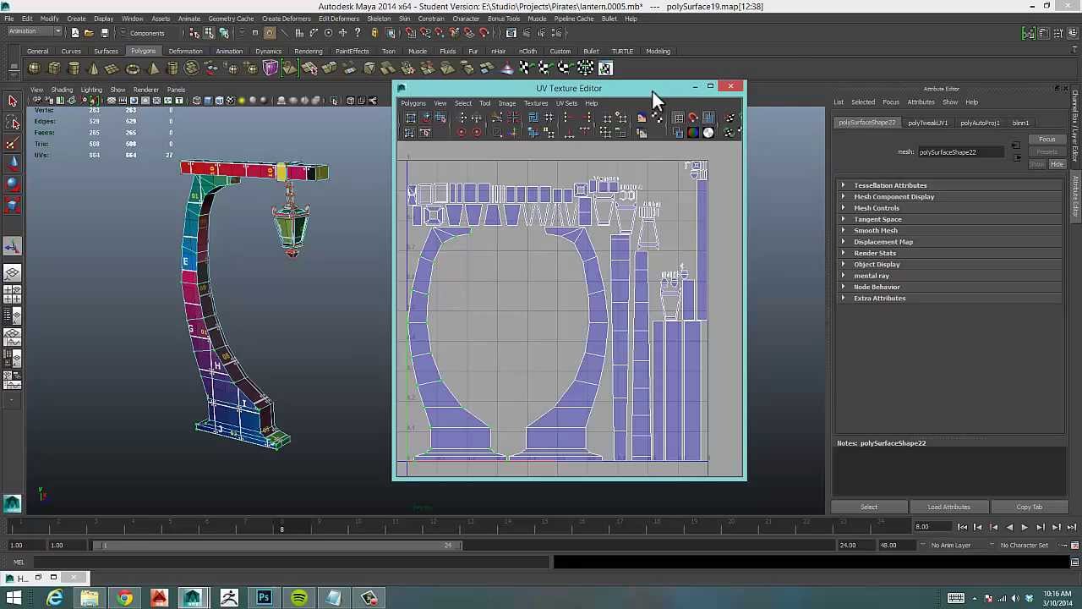Screen dimensions: 1082x609
Task: Open Photoshop from Windows taskbar
Action: tap(264, 599)
